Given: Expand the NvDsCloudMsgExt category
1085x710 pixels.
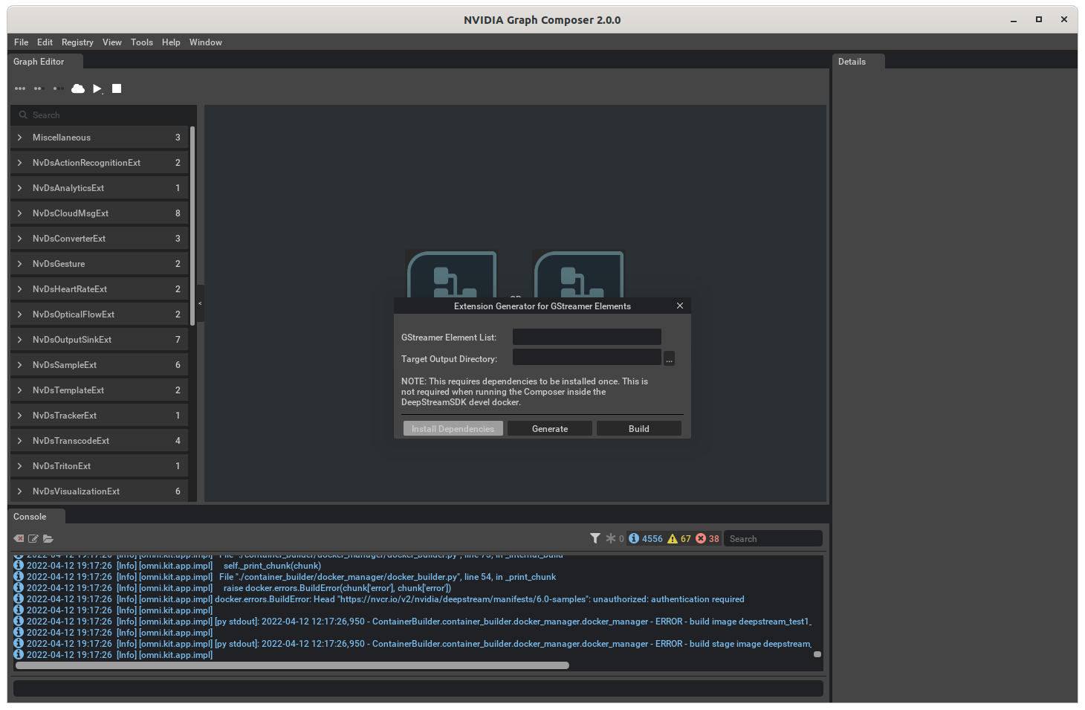Looking at the screenshot, I should coord(19,213).
